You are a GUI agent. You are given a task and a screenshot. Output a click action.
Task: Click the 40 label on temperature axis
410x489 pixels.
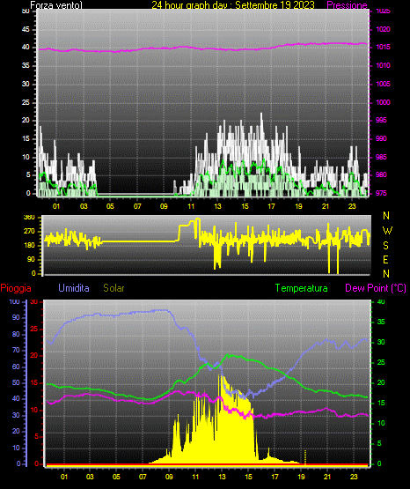[x=381, y=301]
